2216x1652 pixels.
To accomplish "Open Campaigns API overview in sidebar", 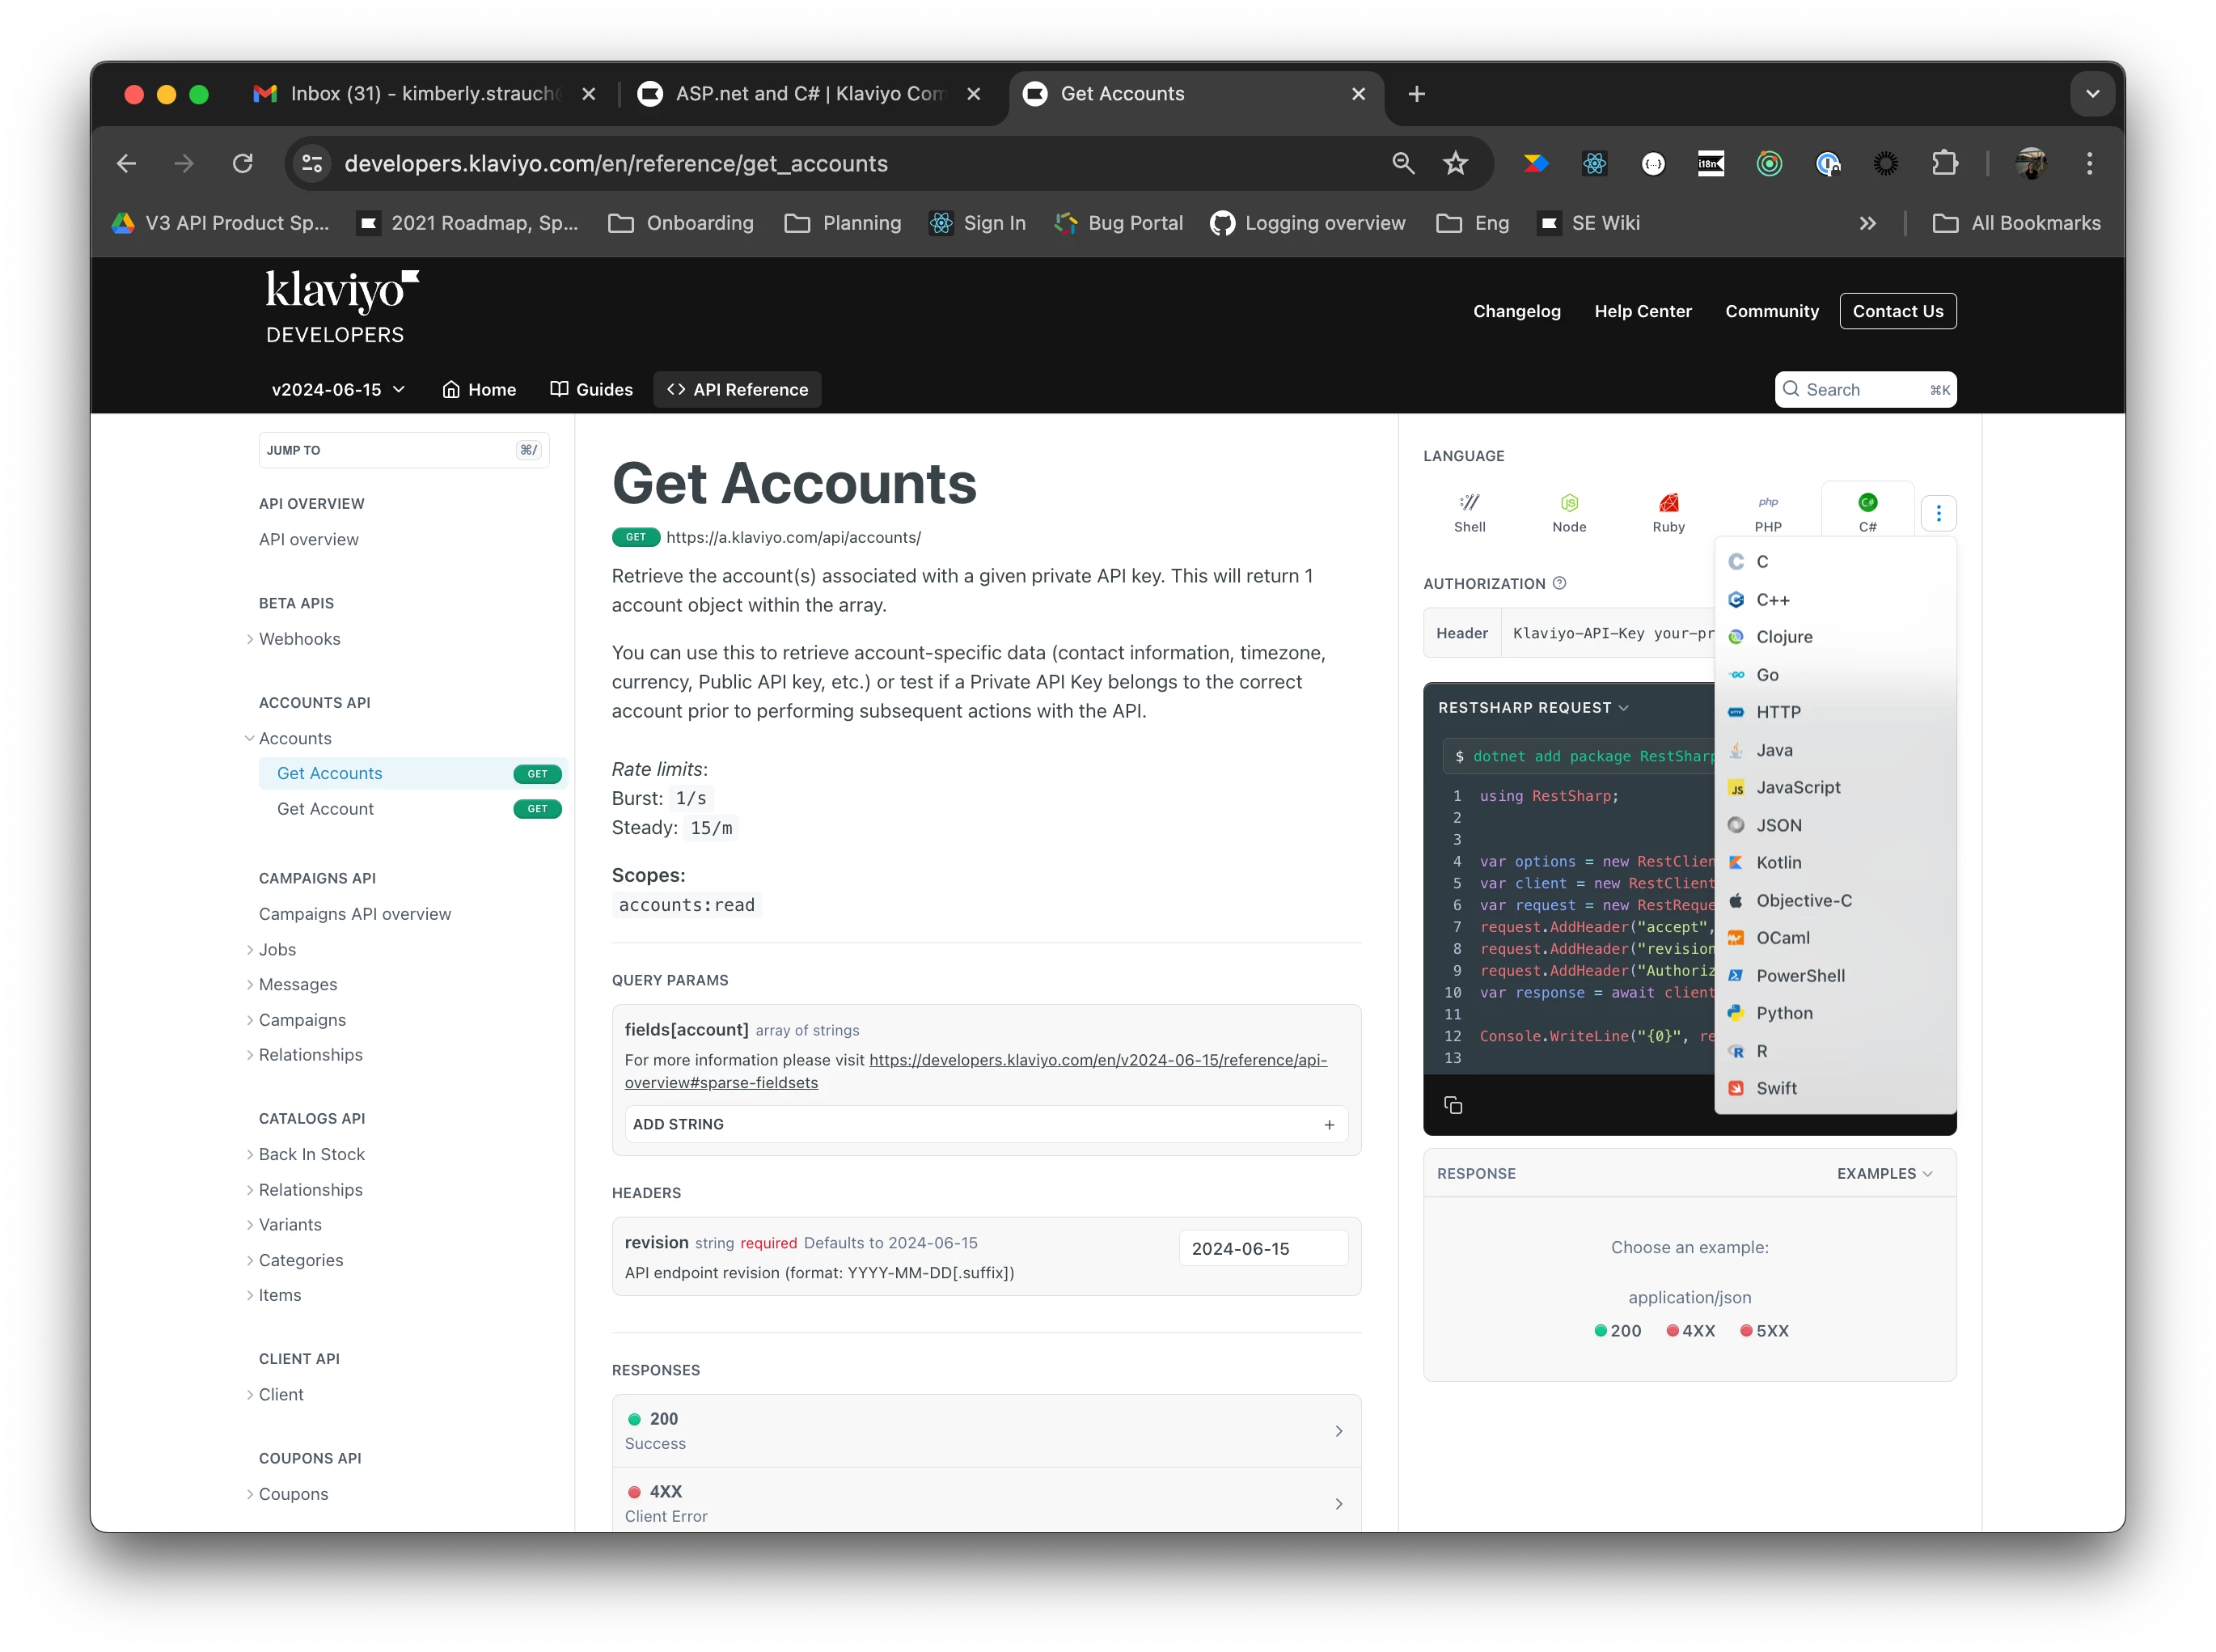I will [x=354, y=913].
